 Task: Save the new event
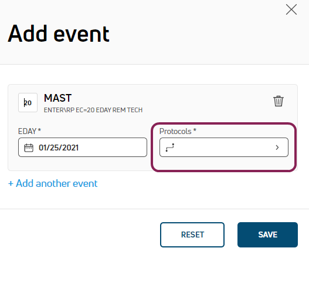click(x=267, y=235)
